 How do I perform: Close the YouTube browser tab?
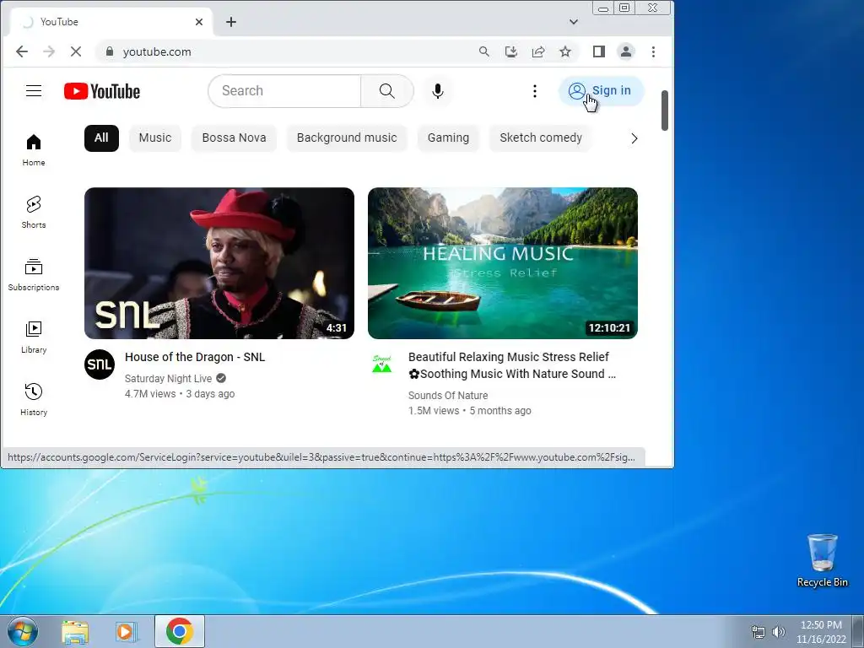point(199,22)
